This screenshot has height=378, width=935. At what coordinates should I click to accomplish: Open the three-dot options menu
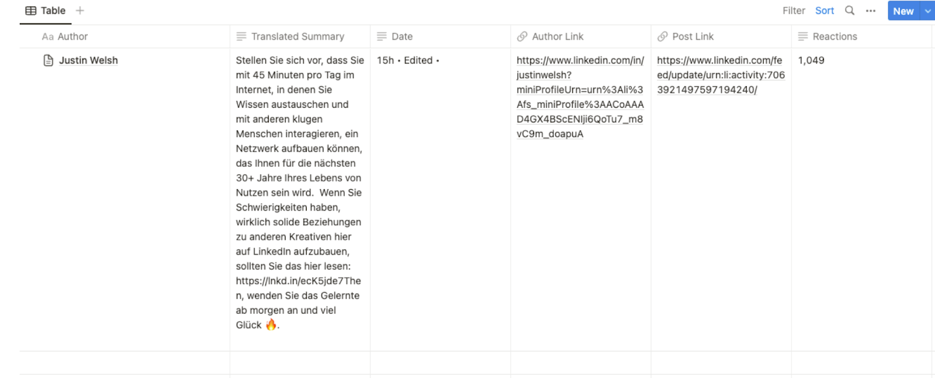tap(871, 10)
